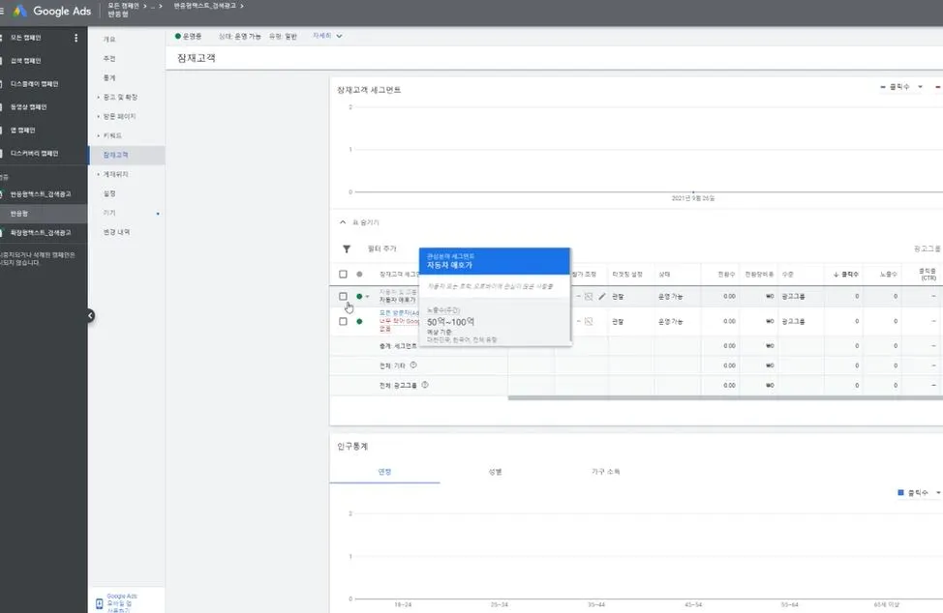Click the horizontal scrollbar under the table
The image size is (943, 613).
point(725,397)
